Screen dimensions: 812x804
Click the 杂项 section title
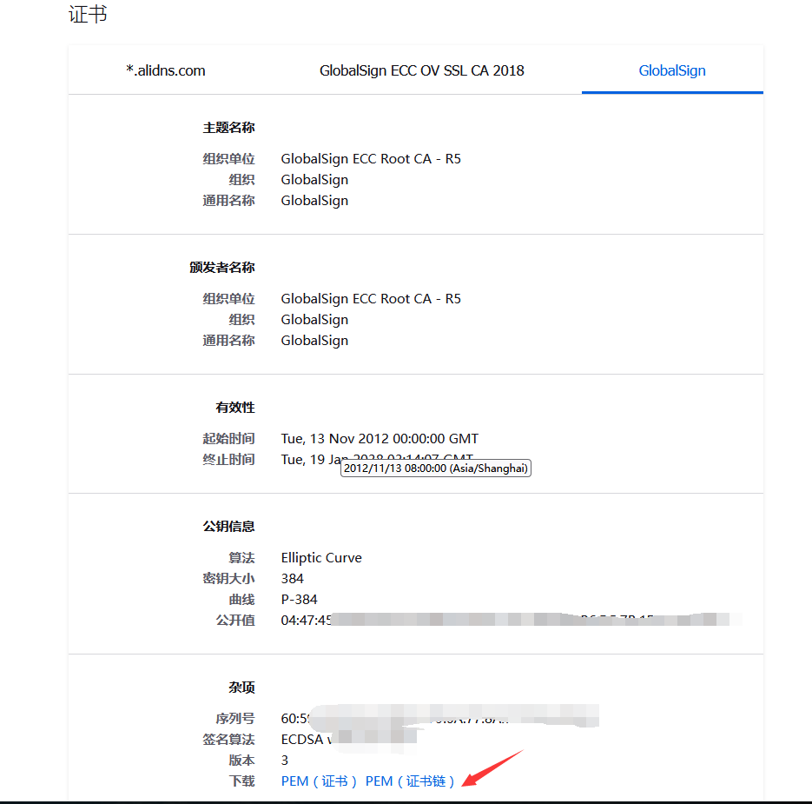pos(241,688)
